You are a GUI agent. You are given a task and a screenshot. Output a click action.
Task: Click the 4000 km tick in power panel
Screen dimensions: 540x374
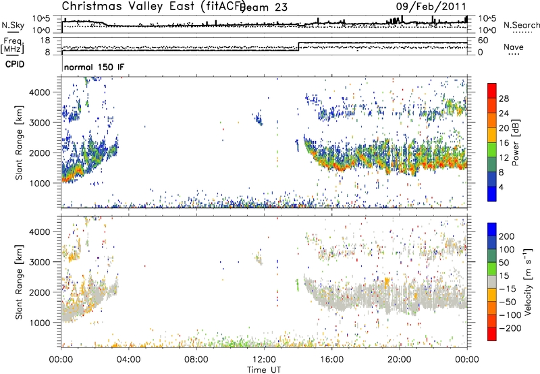(x=40, y=92)
